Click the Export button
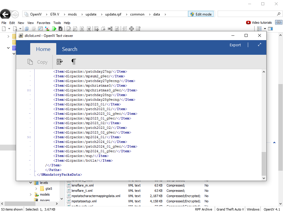Screen dimensions: 283x212 pos(235,45)
